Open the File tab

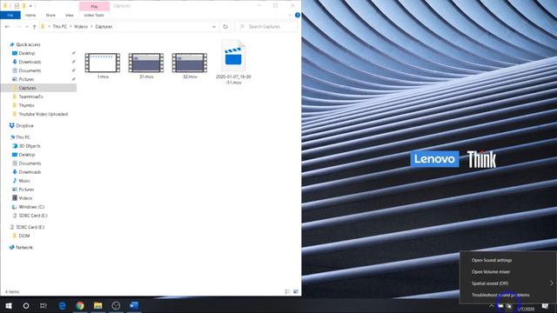click(10, 16)
